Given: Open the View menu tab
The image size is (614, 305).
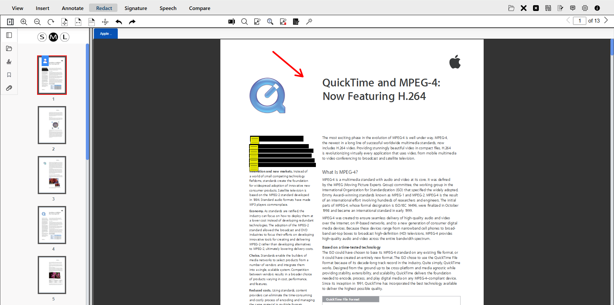Looking at the screenshot, I should click(17, 8).
